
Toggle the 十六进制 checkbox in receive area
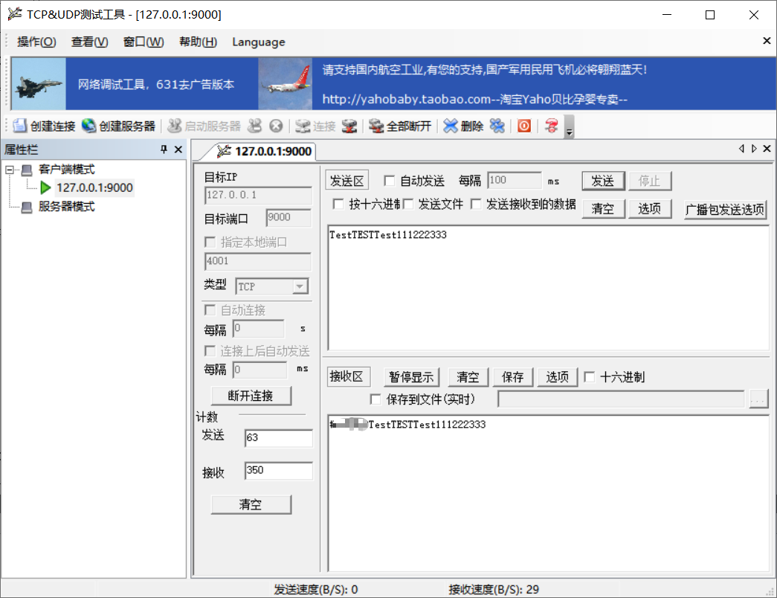click(x=589, y=377)
